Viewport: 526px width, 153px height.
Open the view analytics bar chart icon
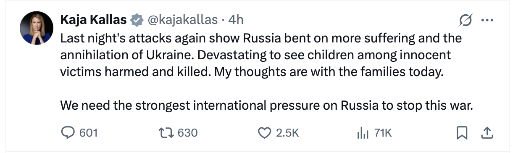click(x=363, y=133)
